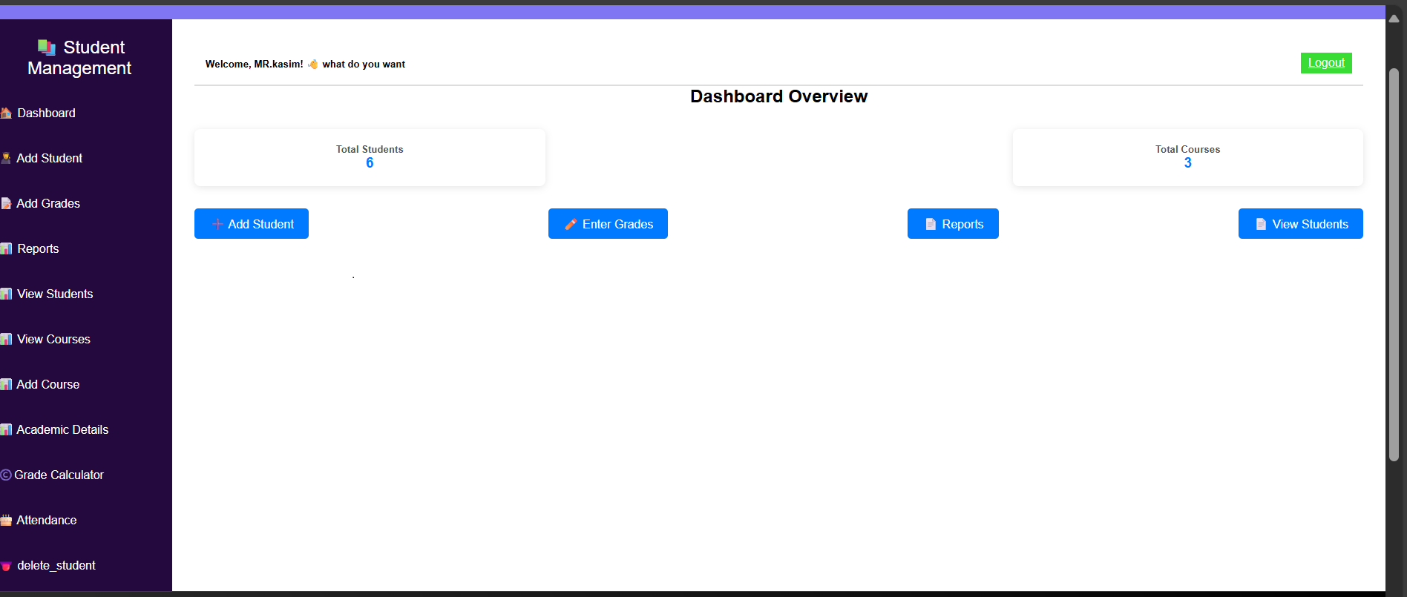Click the Total Students count 6

(370, 163)
